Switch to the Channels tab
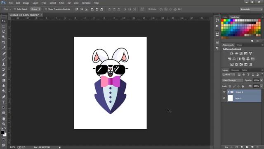 coord(235,70)
